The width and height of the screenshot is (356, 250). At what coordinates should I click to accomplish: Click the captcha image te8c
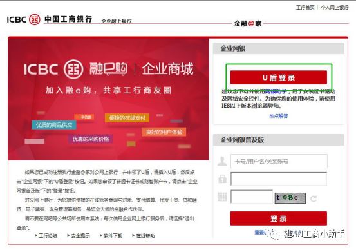[290, 198]
